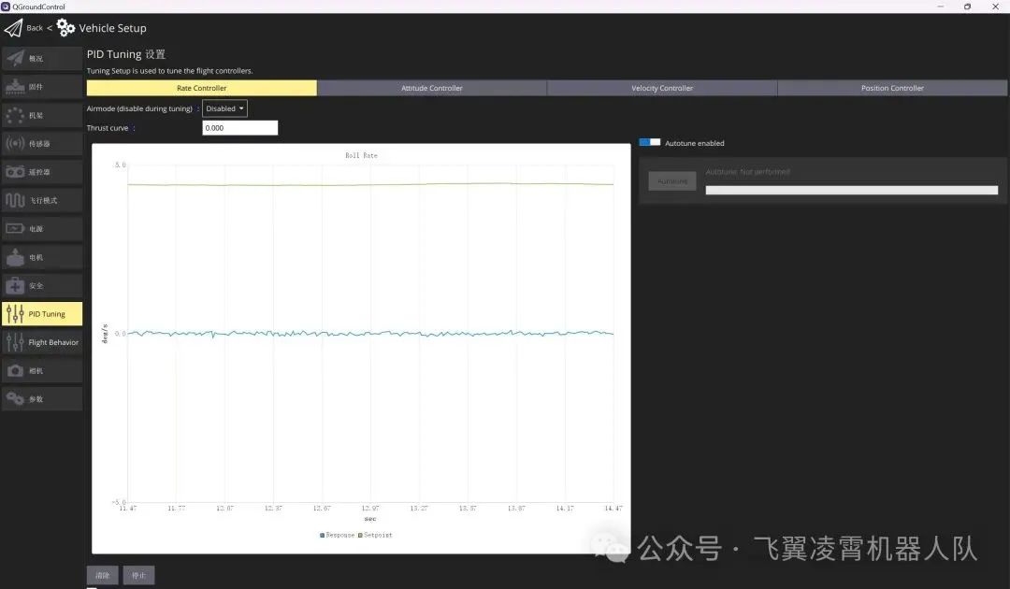
Task: Open the 固件 firmware setup icon
Action: pos(15,87)
